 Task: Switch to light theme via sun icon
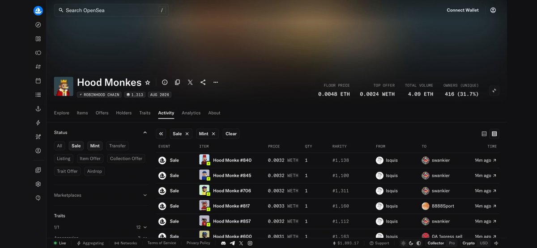pos(403,243)
